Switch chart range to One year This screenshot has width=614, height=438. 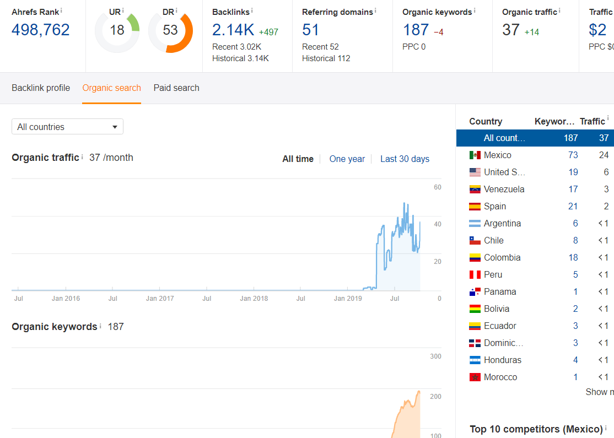pos(347,159)
